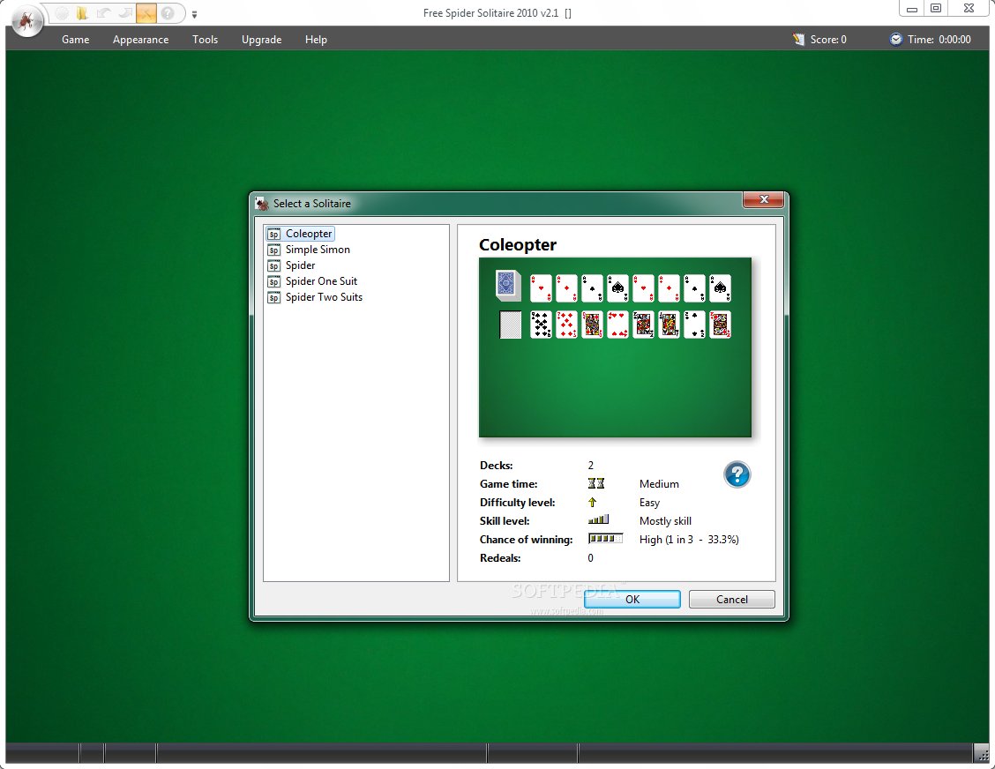The image size is (995, 769).
Task: Open the blue help question mark button
Action: [x=737, y=474]
